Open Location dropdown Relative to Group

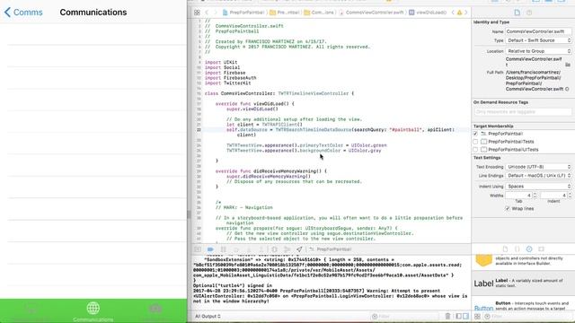coord(538,51)
